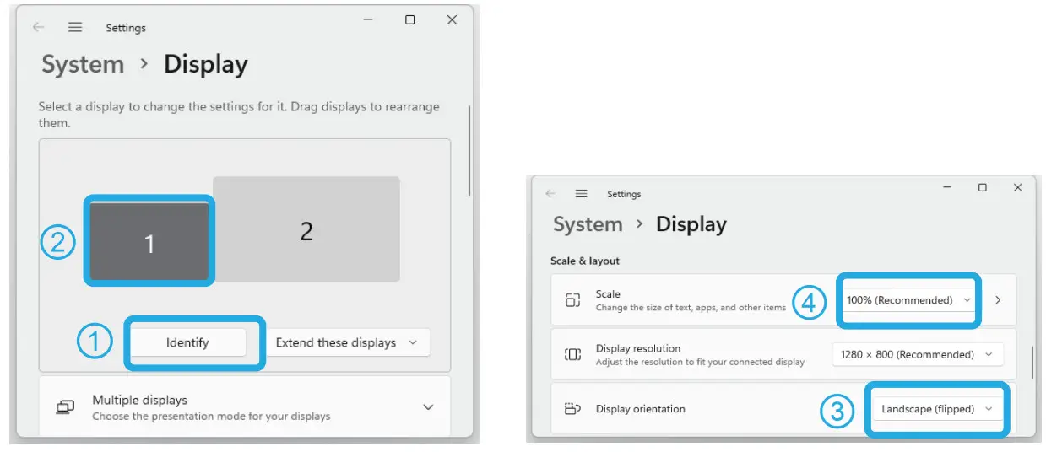
Task: Click 'Choose the presentation mode for your displays' text
Action: click(x=211, y=416)
